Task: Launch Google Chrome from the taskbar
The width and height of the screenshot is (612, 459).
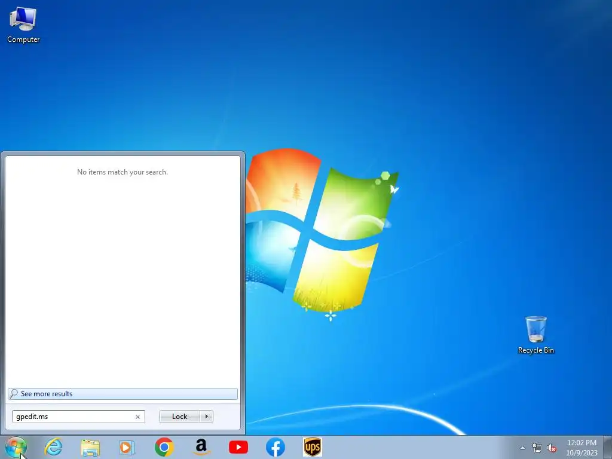Action: pos(164,447)
